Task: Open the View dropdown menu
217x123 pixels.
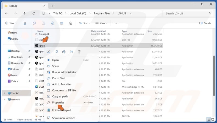Action: click(x=101, y=23)
